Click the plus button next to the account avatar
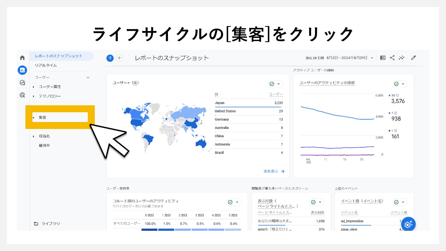The width and height of the screenshot is (446, 251). [x=119, y=58]
